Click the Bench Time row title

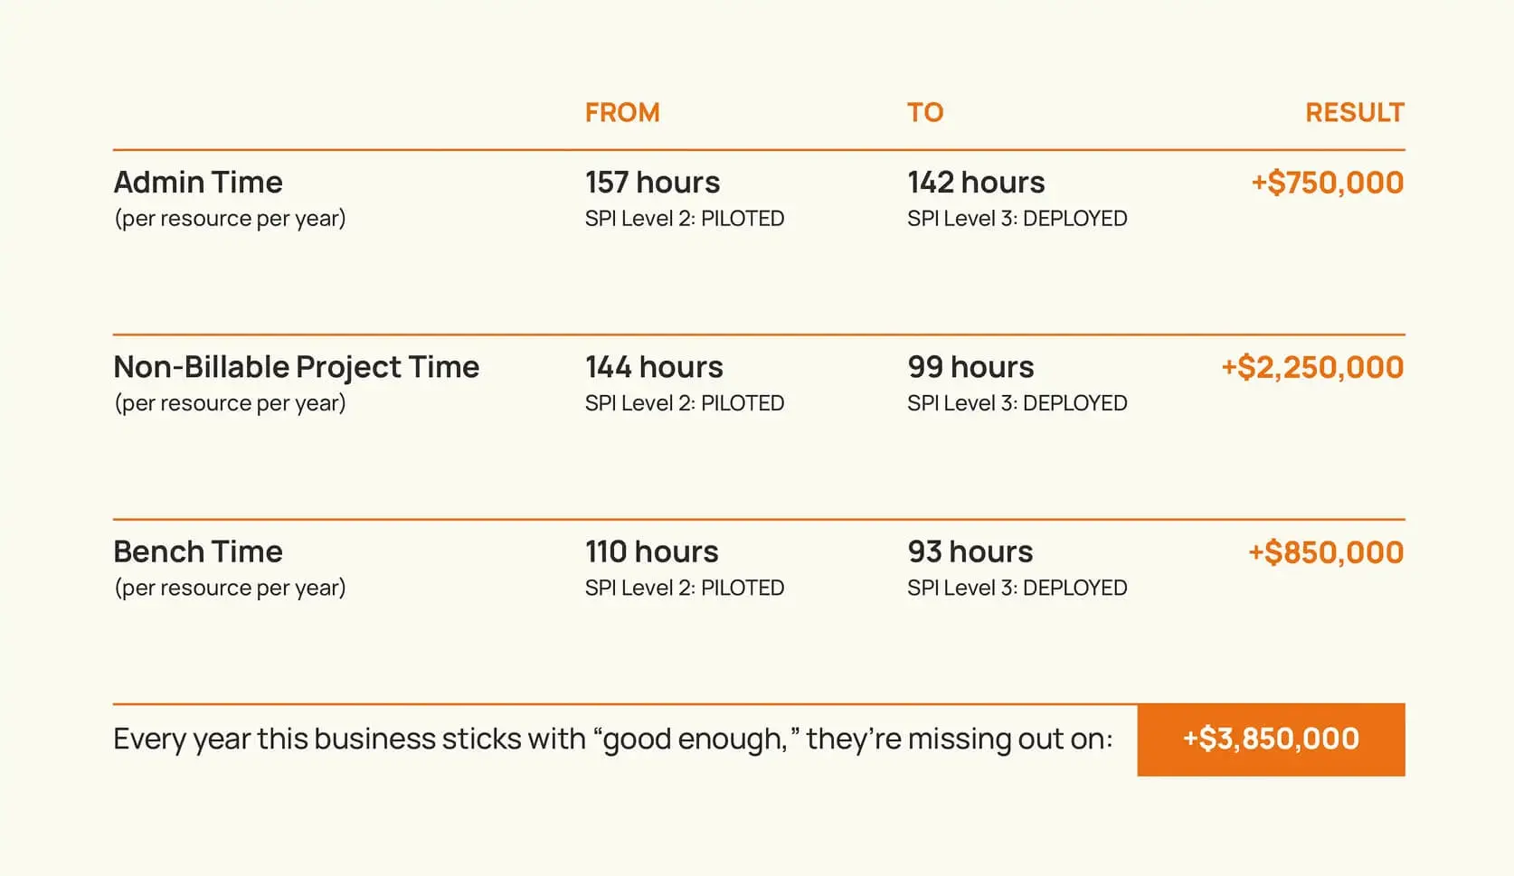click(x=198, y=551)
